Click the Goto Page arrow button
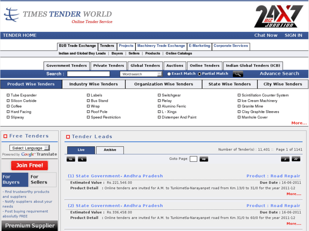Image resolution: width=309 pixels, height=231 pixels. coord(204,159)
